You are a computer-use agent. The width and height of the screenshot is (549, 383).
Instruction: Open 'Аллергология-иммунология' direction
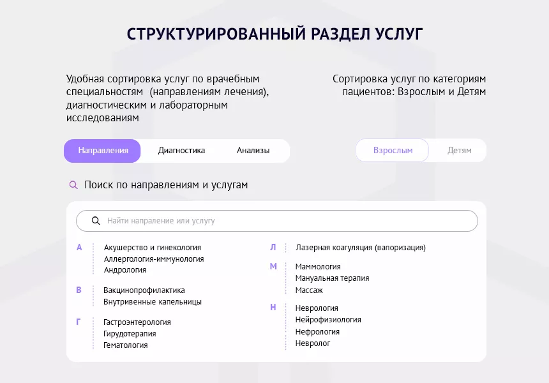pyautogui.click(x=154, y=259)
